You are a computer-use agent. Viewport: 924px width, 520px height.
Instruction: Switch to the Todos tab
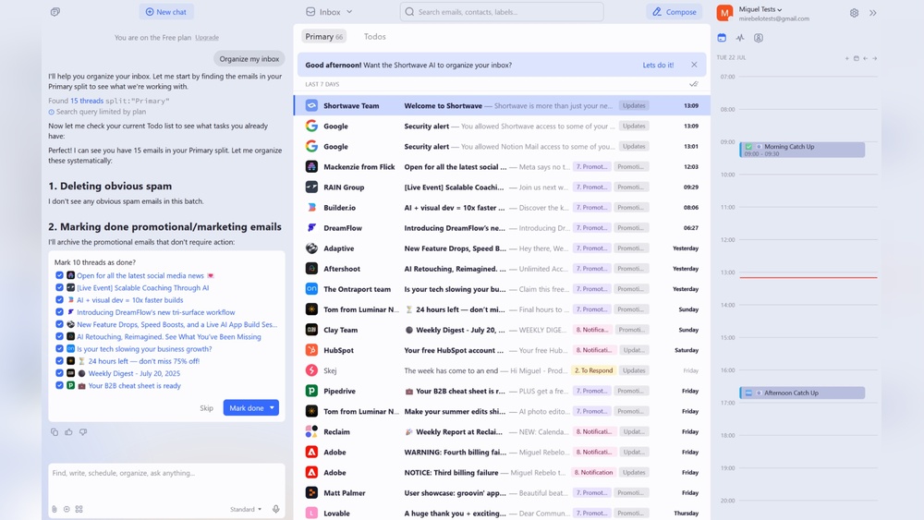pyautogui.click(x=374, y=37)
